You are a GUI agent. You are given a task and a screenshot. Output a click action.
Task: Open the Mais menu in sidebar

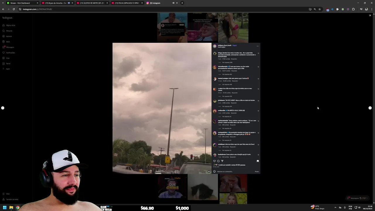click(6, 194)
